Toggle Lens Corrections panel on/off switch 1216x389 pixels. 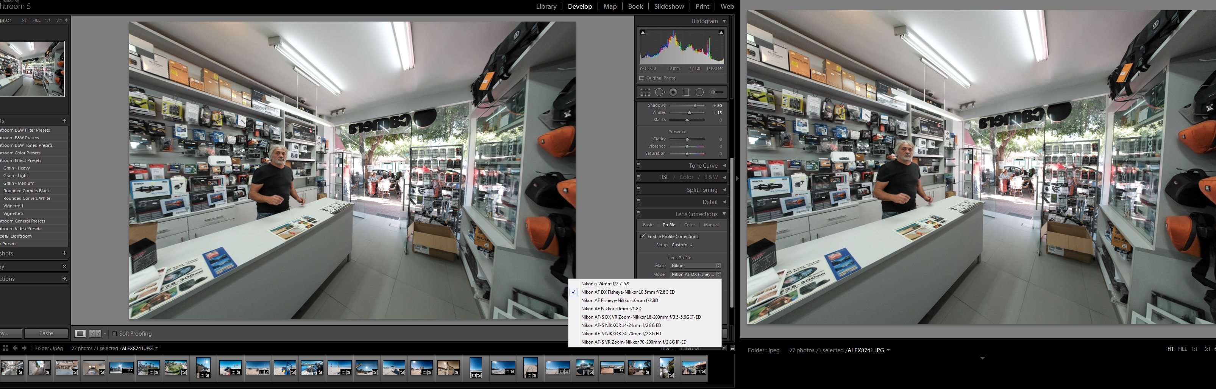[x=639, y=214]
